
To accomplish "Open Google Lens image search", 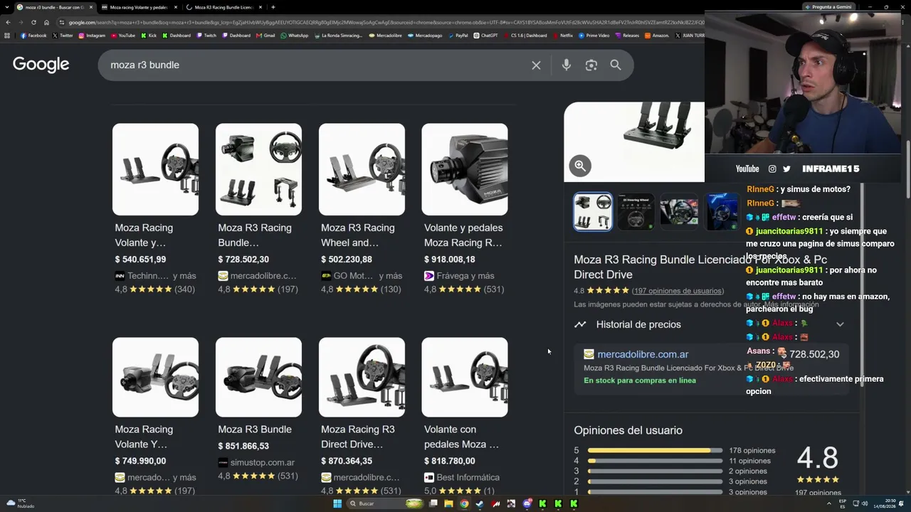I will click(x=591, y=65).
